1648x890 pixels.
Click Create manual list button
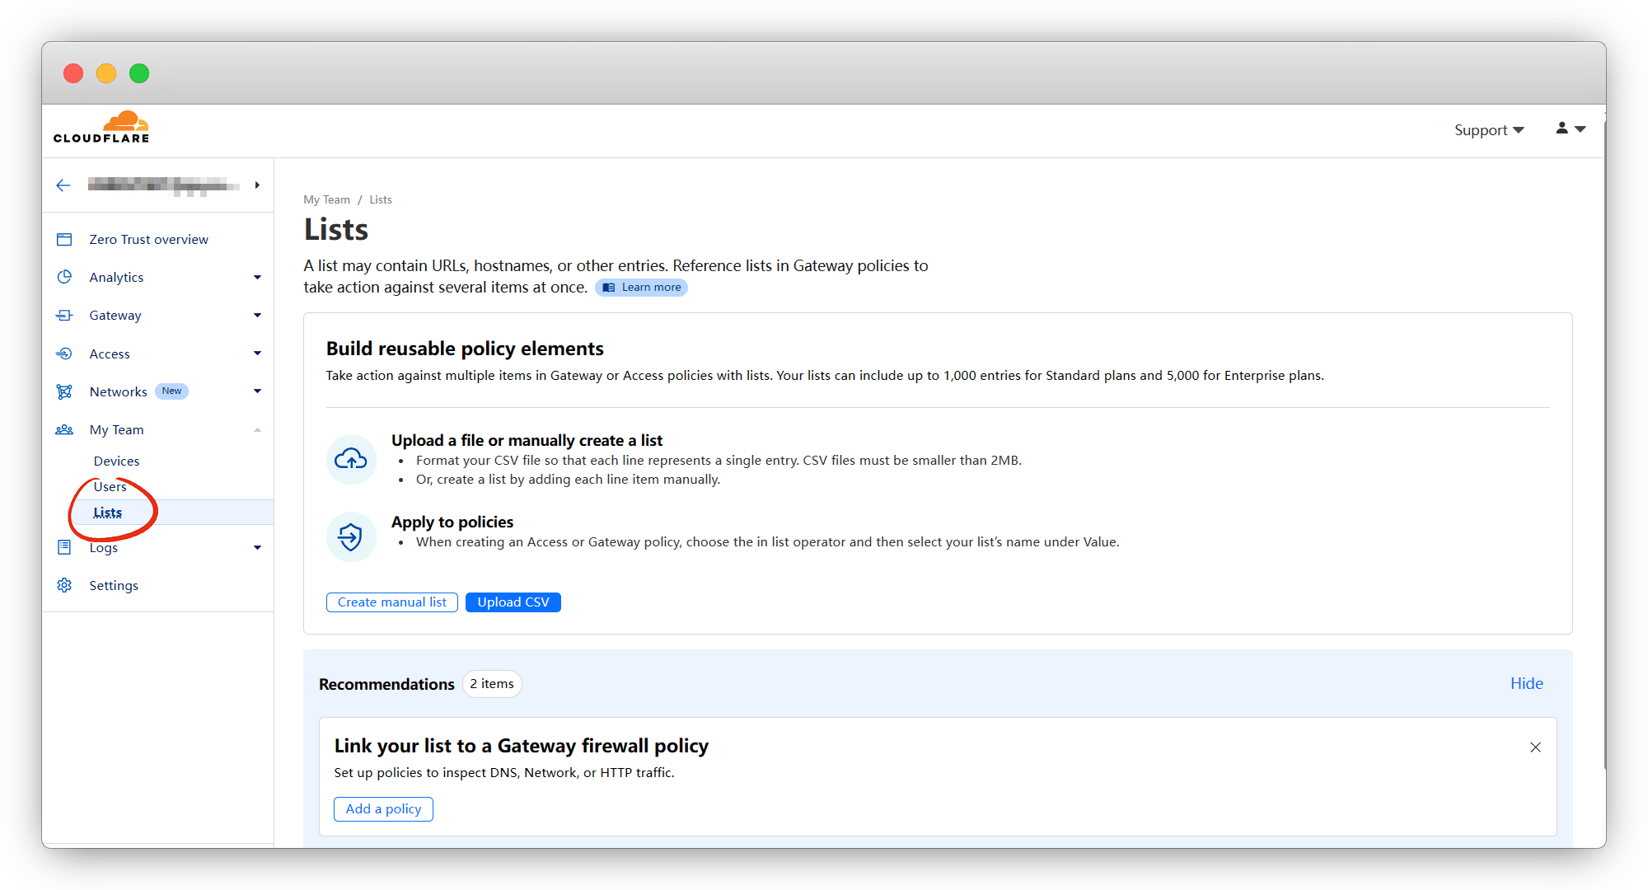point(391,602)
